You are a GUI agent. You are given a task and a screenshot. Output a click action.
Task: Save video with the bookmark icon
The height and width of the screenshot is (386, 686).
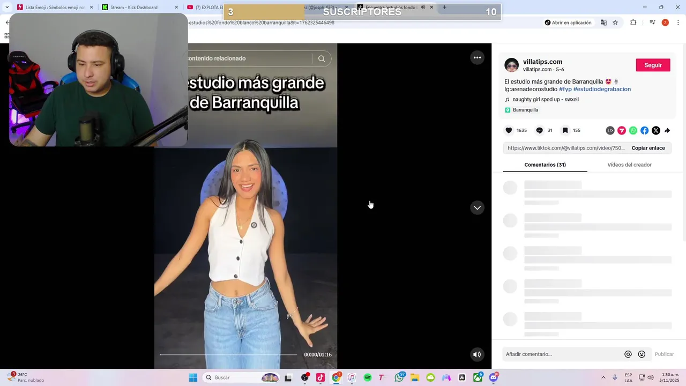point(565,130)
